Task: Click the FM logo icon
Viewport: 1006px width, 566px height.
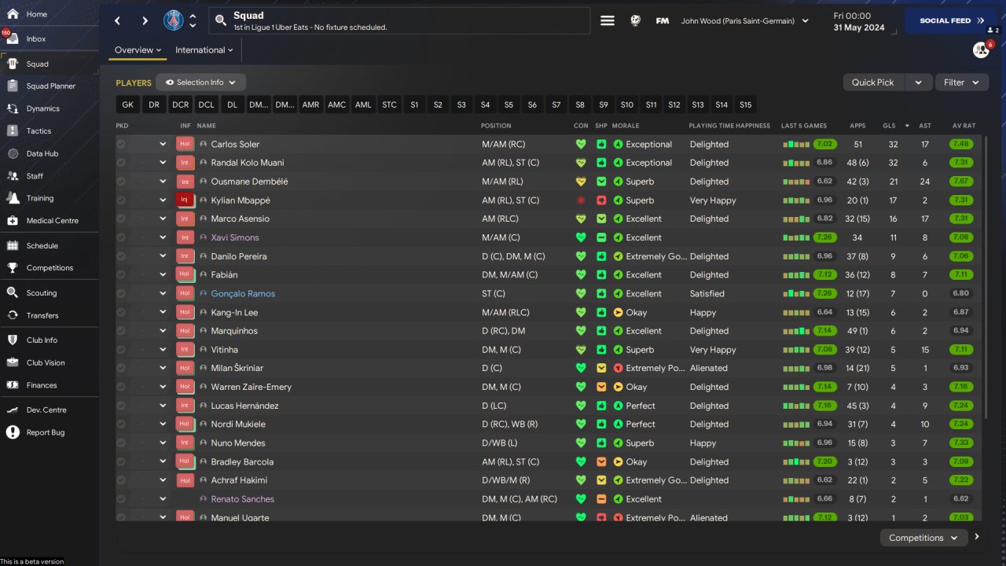Action: 663,21
